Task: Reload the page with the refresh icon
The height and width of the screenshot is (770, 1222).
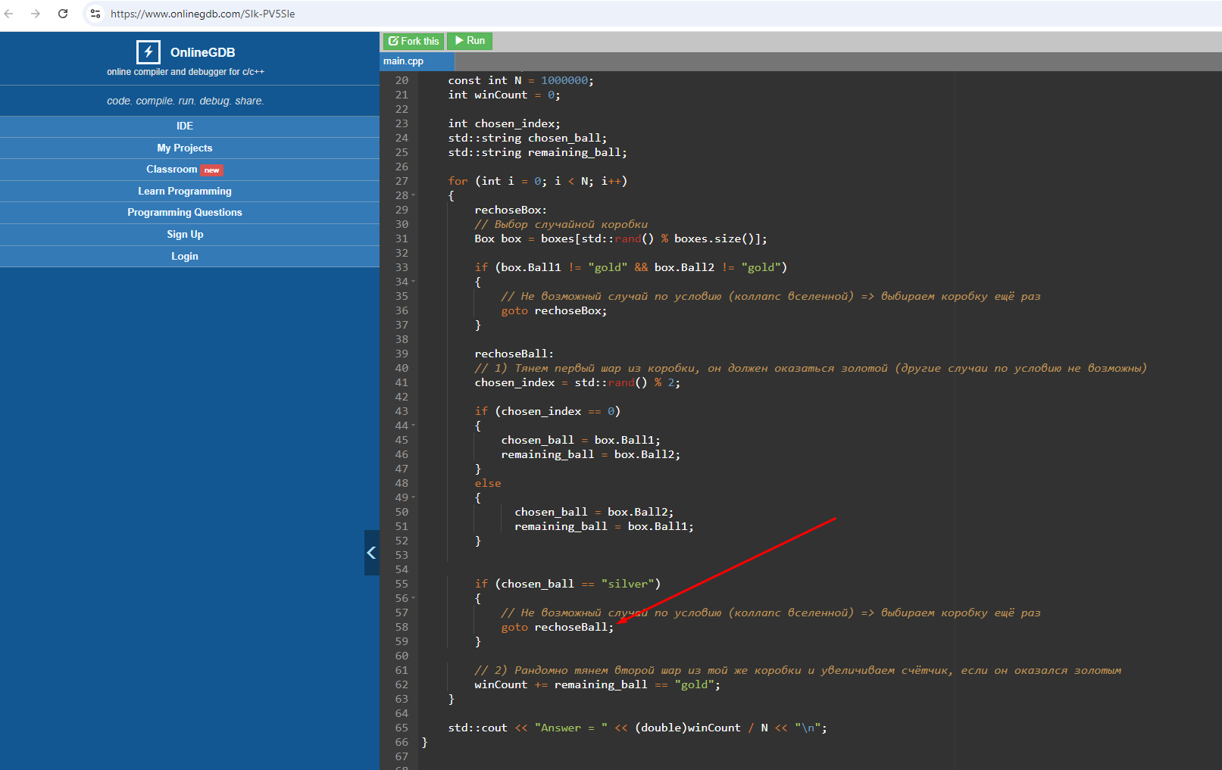Action: click(x=63, y=14)
